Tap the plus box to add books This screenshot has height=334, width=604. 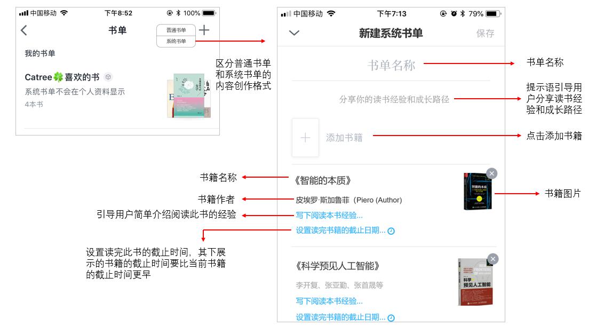click(x=305, y=138)
